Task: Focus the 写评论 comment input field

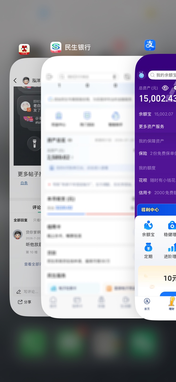Action: [x=27, y=292]
